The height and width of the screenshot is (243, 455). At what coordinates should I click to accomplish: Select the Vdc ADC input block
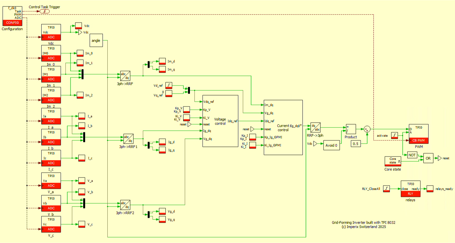click(52, 32)
